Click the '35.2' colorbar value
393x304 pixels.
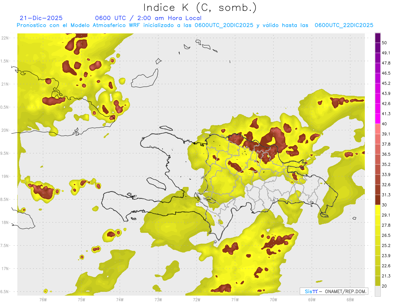click(386, 164)
